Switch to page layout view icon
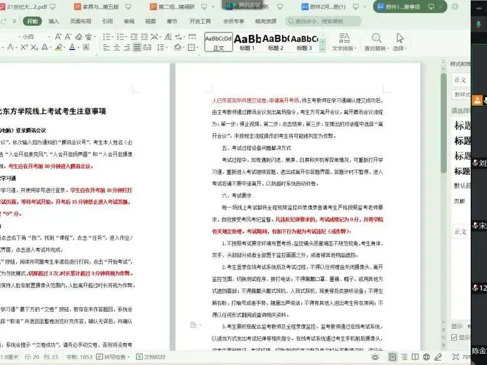 point(392,357)
